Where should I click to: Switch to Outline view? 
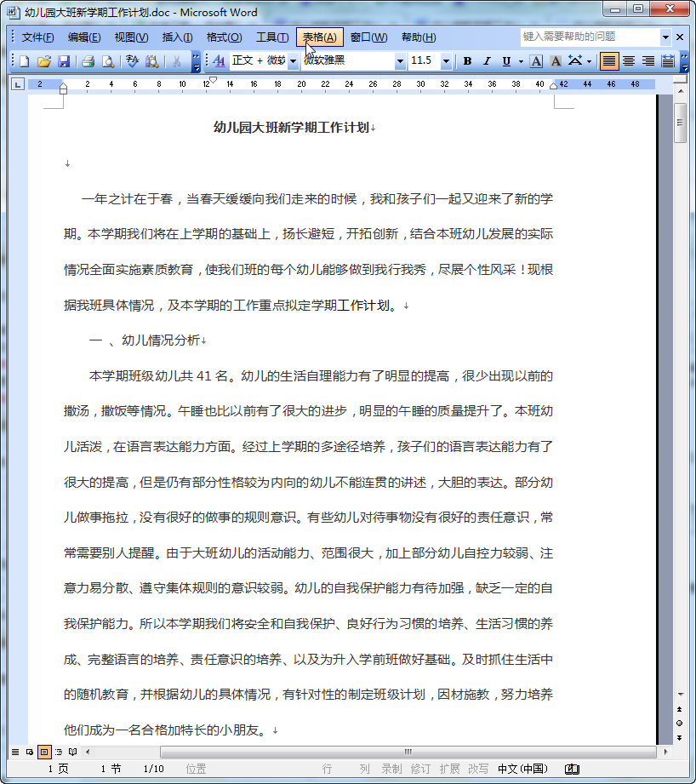[59, 752]
